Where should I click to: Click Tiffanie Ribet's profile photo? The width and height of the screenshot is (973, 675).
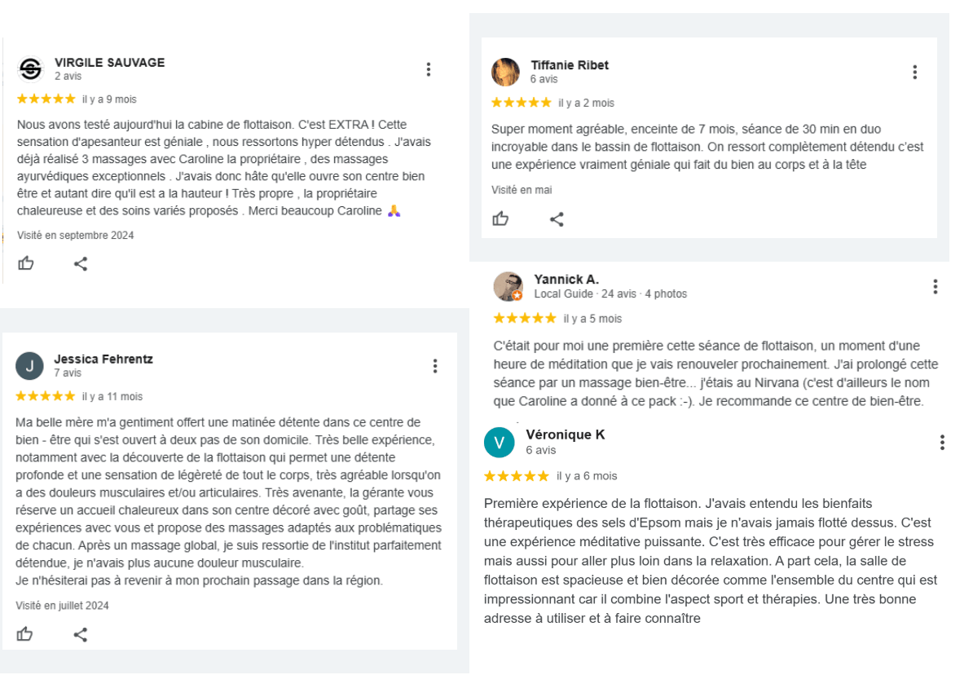505,72
